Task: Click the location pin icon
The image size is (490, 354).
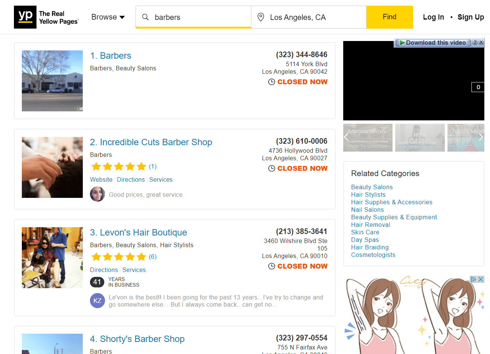Action: coord(260,17)
